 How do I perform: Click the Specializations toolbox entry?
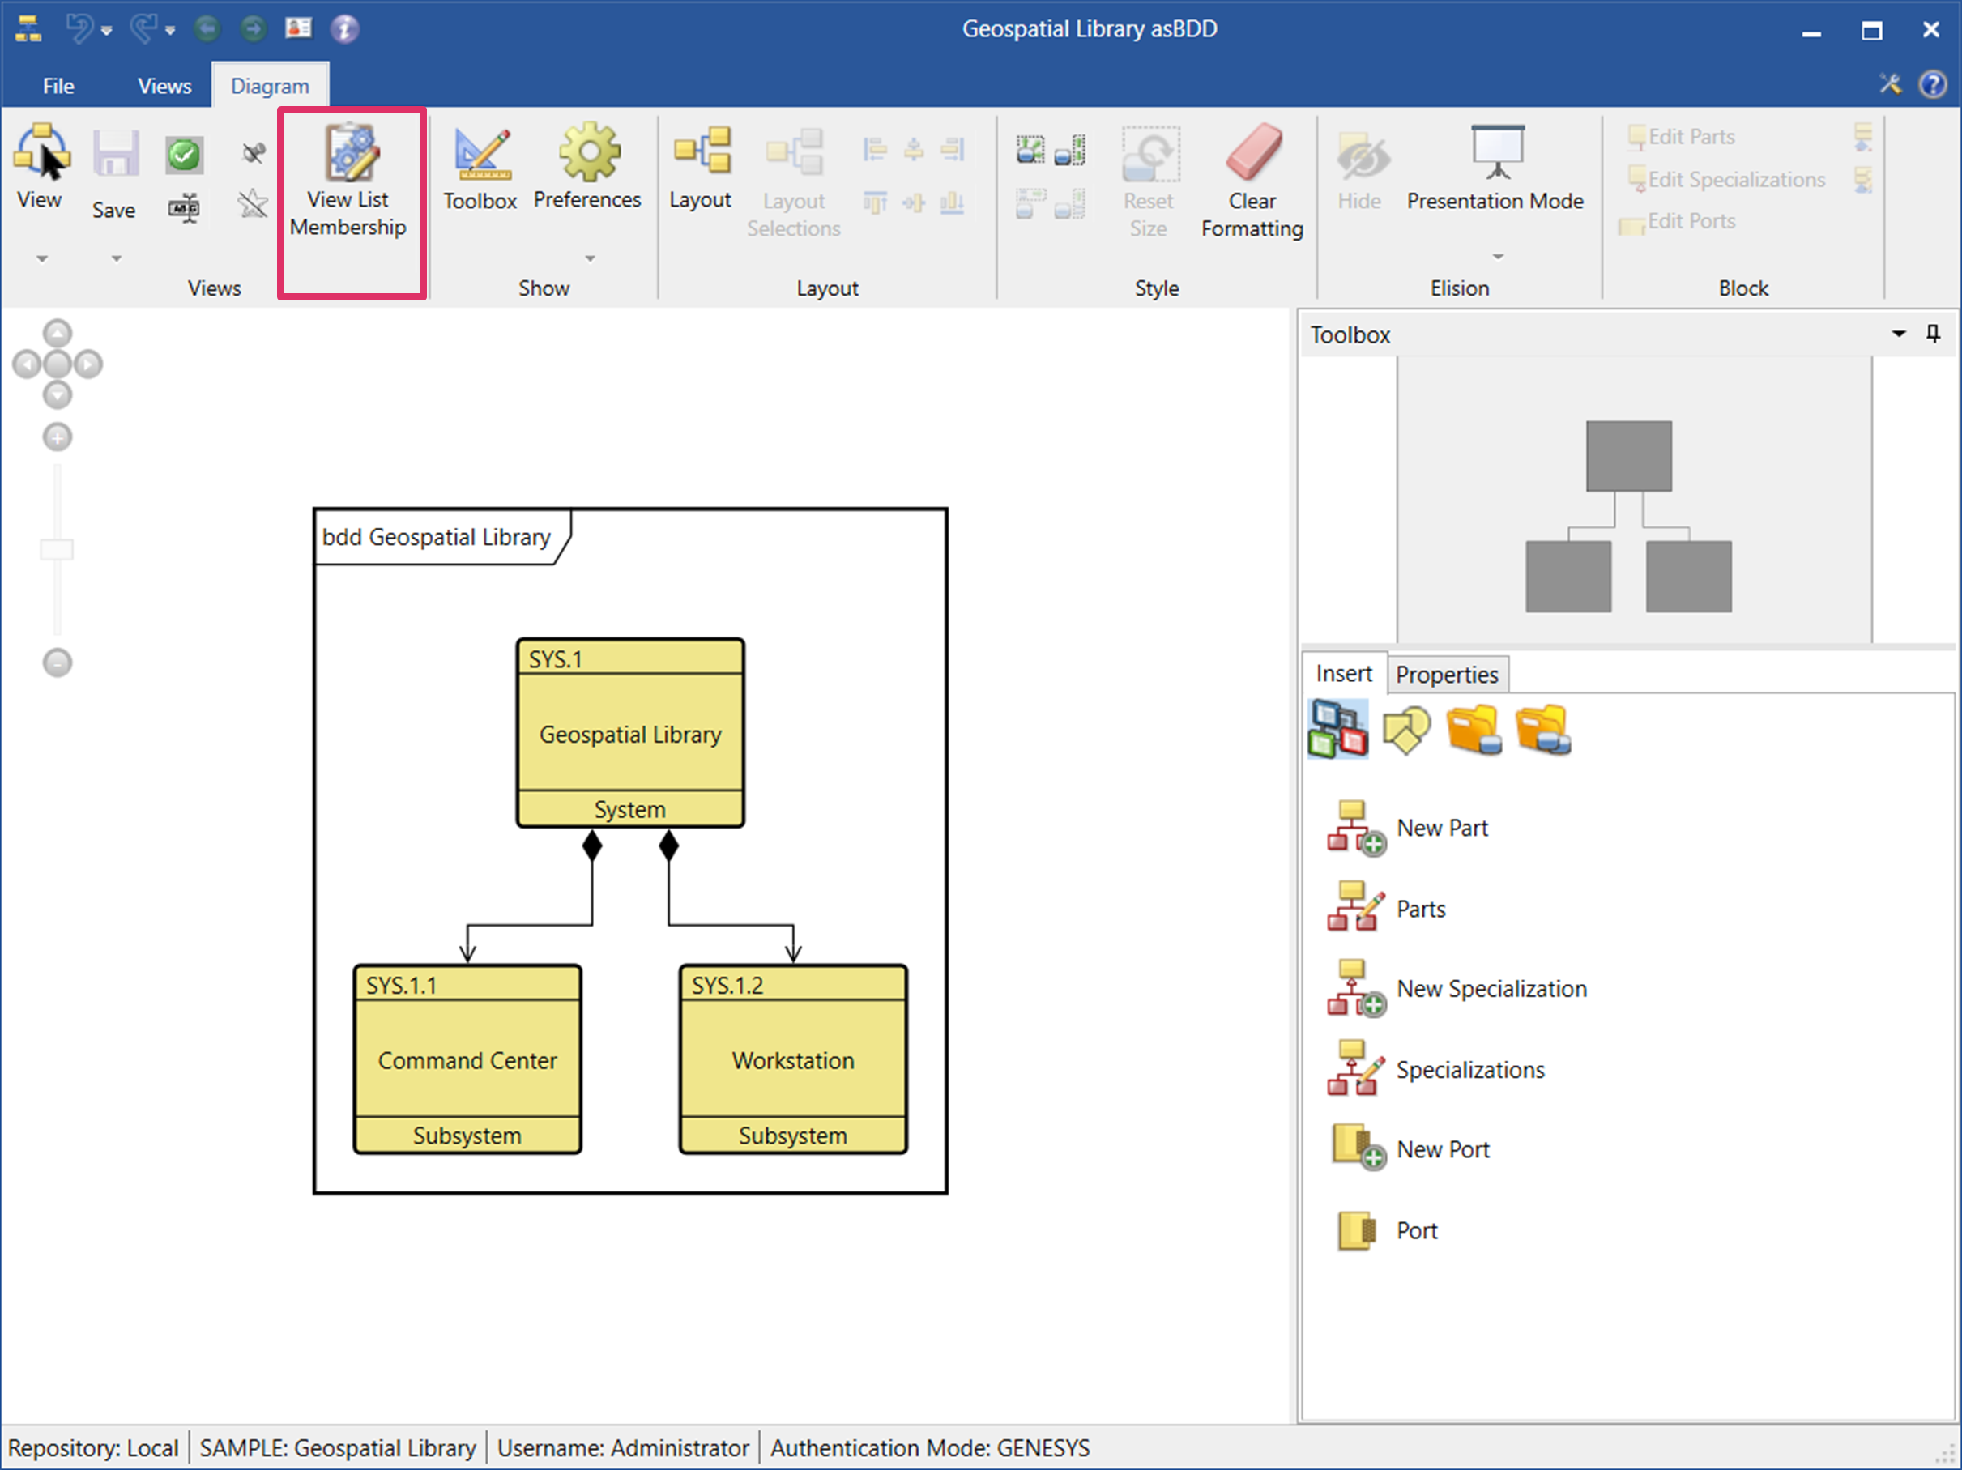click(1469, 1070)
